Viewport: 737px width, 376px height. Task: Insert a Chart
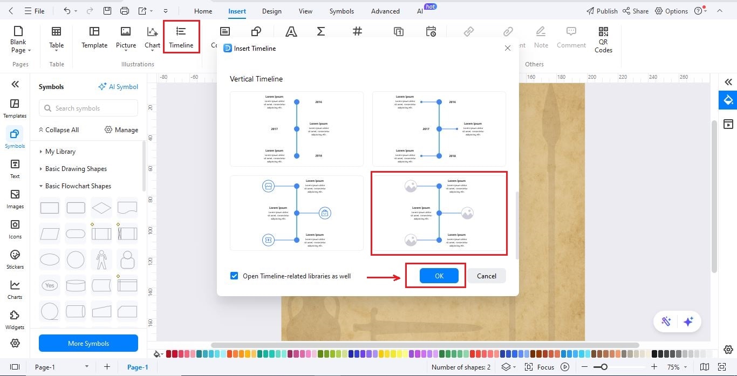click(x=152, y=38)
